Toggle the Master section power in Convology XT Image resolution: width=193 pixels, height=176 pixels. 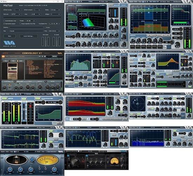[x=46, y=82]
